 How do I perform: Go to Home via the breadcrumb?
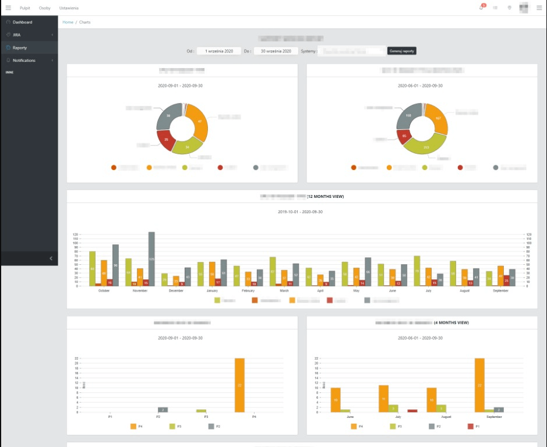click(x=68, y=22)
